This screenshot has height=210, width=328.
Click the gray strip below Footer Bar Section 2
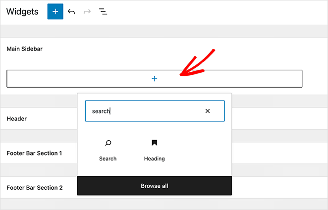tap(164, 204)
